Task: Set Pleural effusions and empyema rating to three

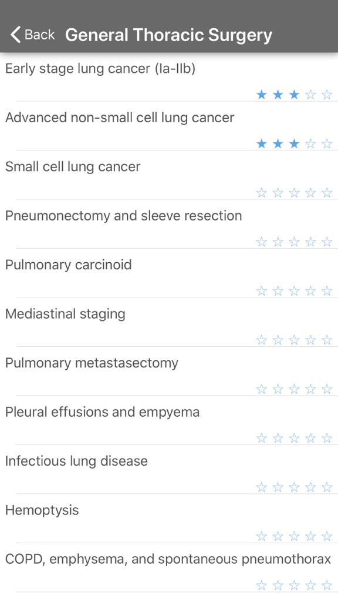Action: coord(294,438)
